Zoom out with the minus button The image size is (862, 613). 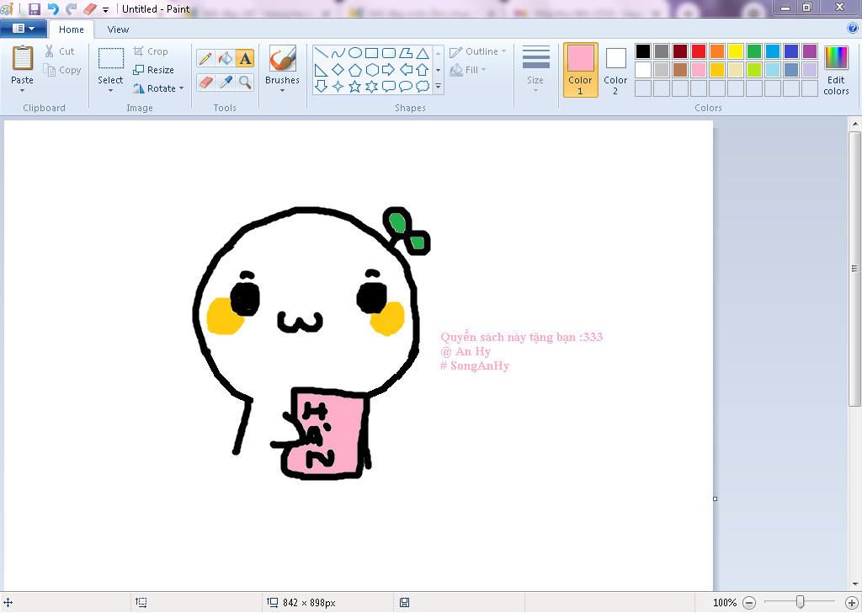(x=749, y=603)
